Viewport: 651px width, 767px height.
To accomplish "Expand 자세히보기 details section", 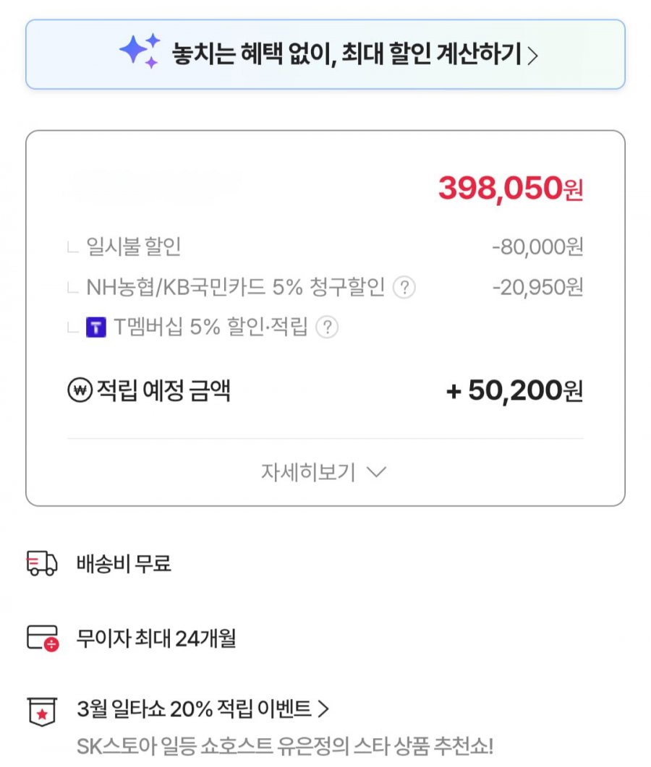I will click(324, 473).
